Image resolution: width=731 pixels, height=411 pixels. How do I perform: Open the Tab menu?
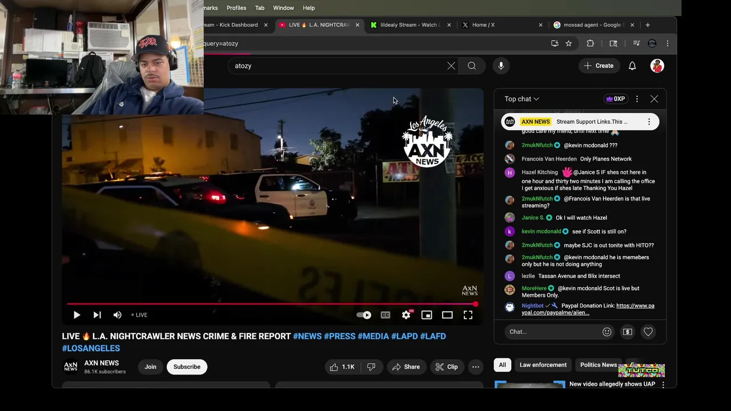pyautogui.click(x=260, y=8)
